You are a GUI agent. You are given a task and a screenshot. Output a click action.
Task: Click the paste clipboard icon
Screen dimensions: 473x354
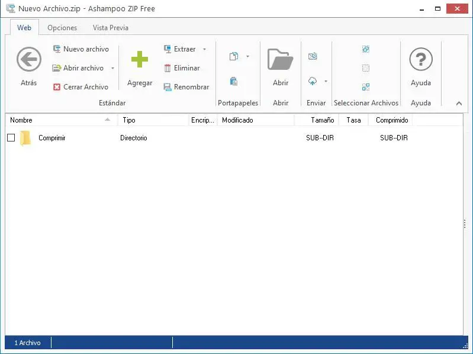click(x=234, y=82)
